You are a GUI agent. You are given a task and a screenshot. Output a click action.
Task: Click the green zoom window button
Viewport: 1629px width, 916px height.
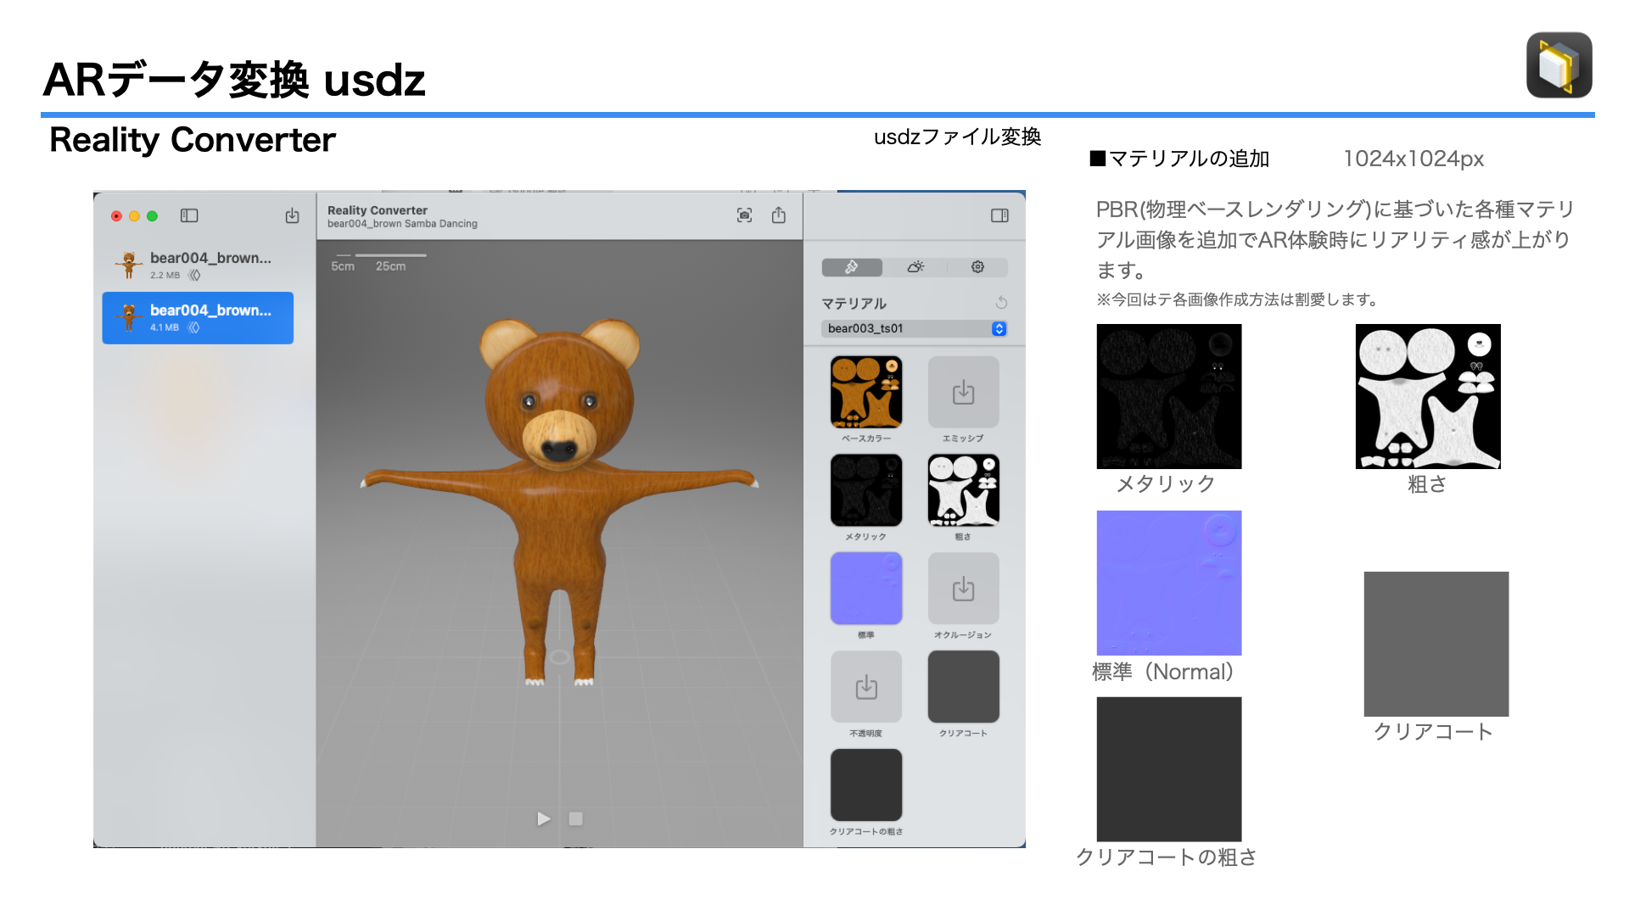pos(152,216)
